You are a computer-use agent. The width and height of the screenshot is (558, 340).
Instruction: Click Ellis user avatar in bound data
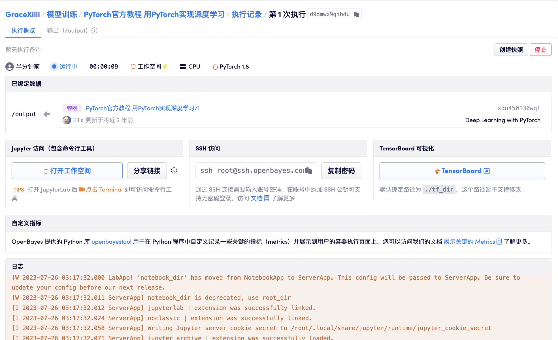coord(67,120)
